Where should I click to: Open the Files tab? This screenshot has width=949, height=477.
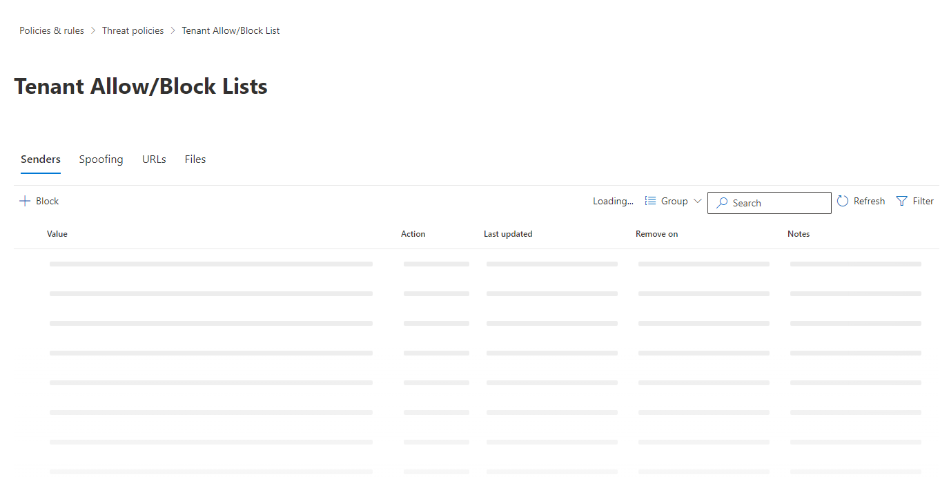click(x=195, y=159)
